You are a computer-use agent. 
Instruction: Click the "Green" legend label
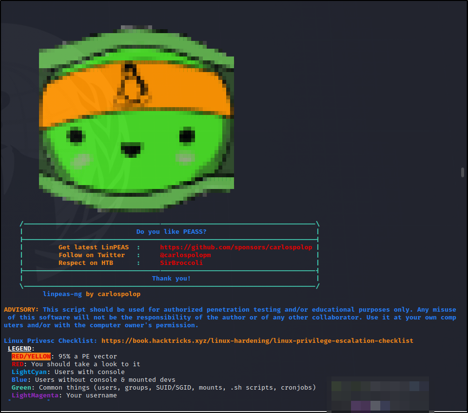tap(21, 387)
